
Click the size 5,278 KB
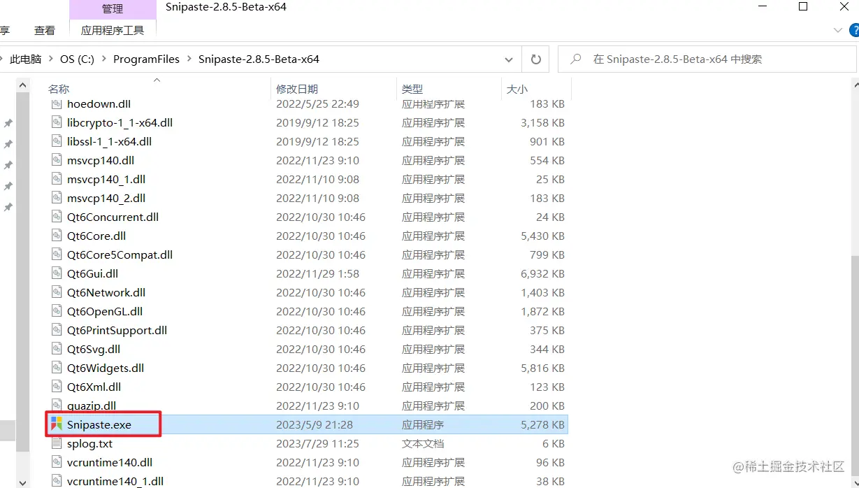coord(542,424)
